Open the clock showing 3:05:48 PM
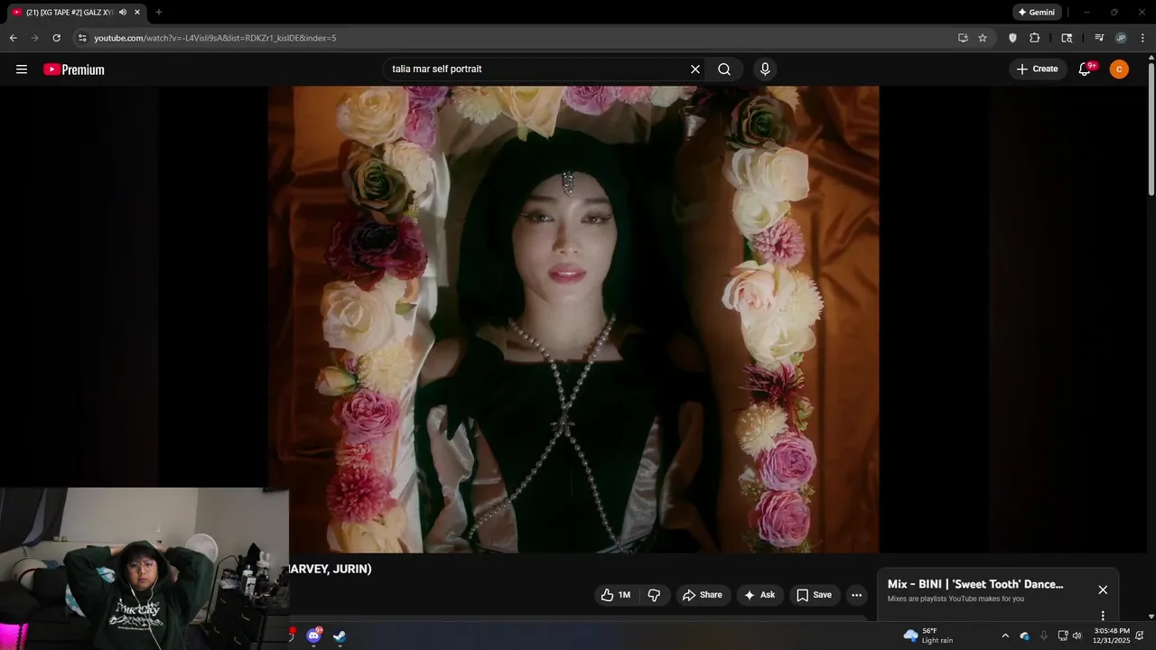Viewport: 1156px width, 650px height. (x=1111, y=636)
